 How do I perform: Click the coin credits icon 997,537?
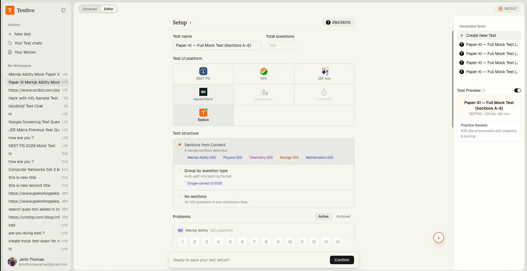pyautogui.click(x=501, y=9)
